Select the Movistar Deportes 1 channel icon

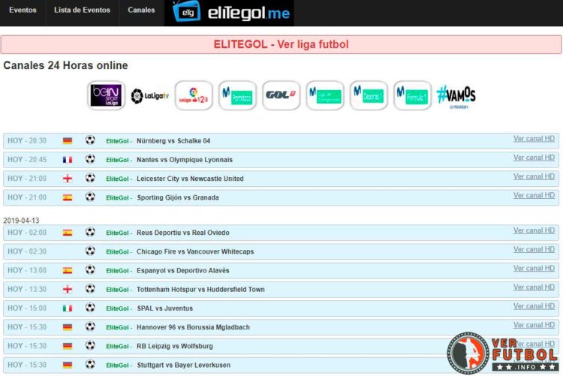[369, 95]
